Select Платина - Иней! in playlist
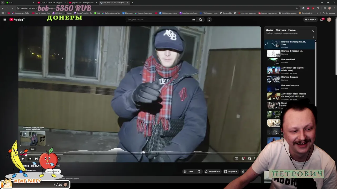337x189 pixels. [x=290, y=61]
